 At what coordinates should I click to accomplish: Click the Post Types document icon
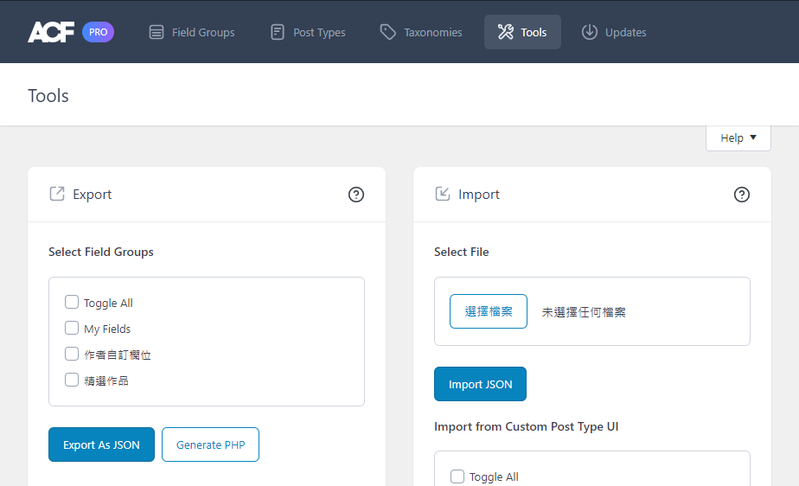point(278,32)
